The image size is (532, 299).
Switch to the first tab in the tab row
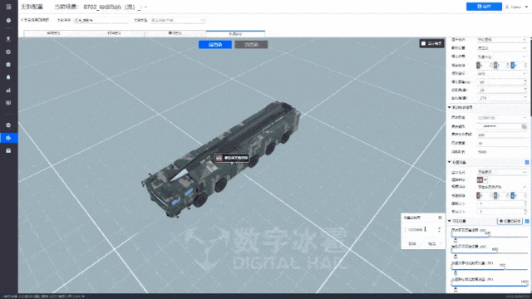[53, 33]
